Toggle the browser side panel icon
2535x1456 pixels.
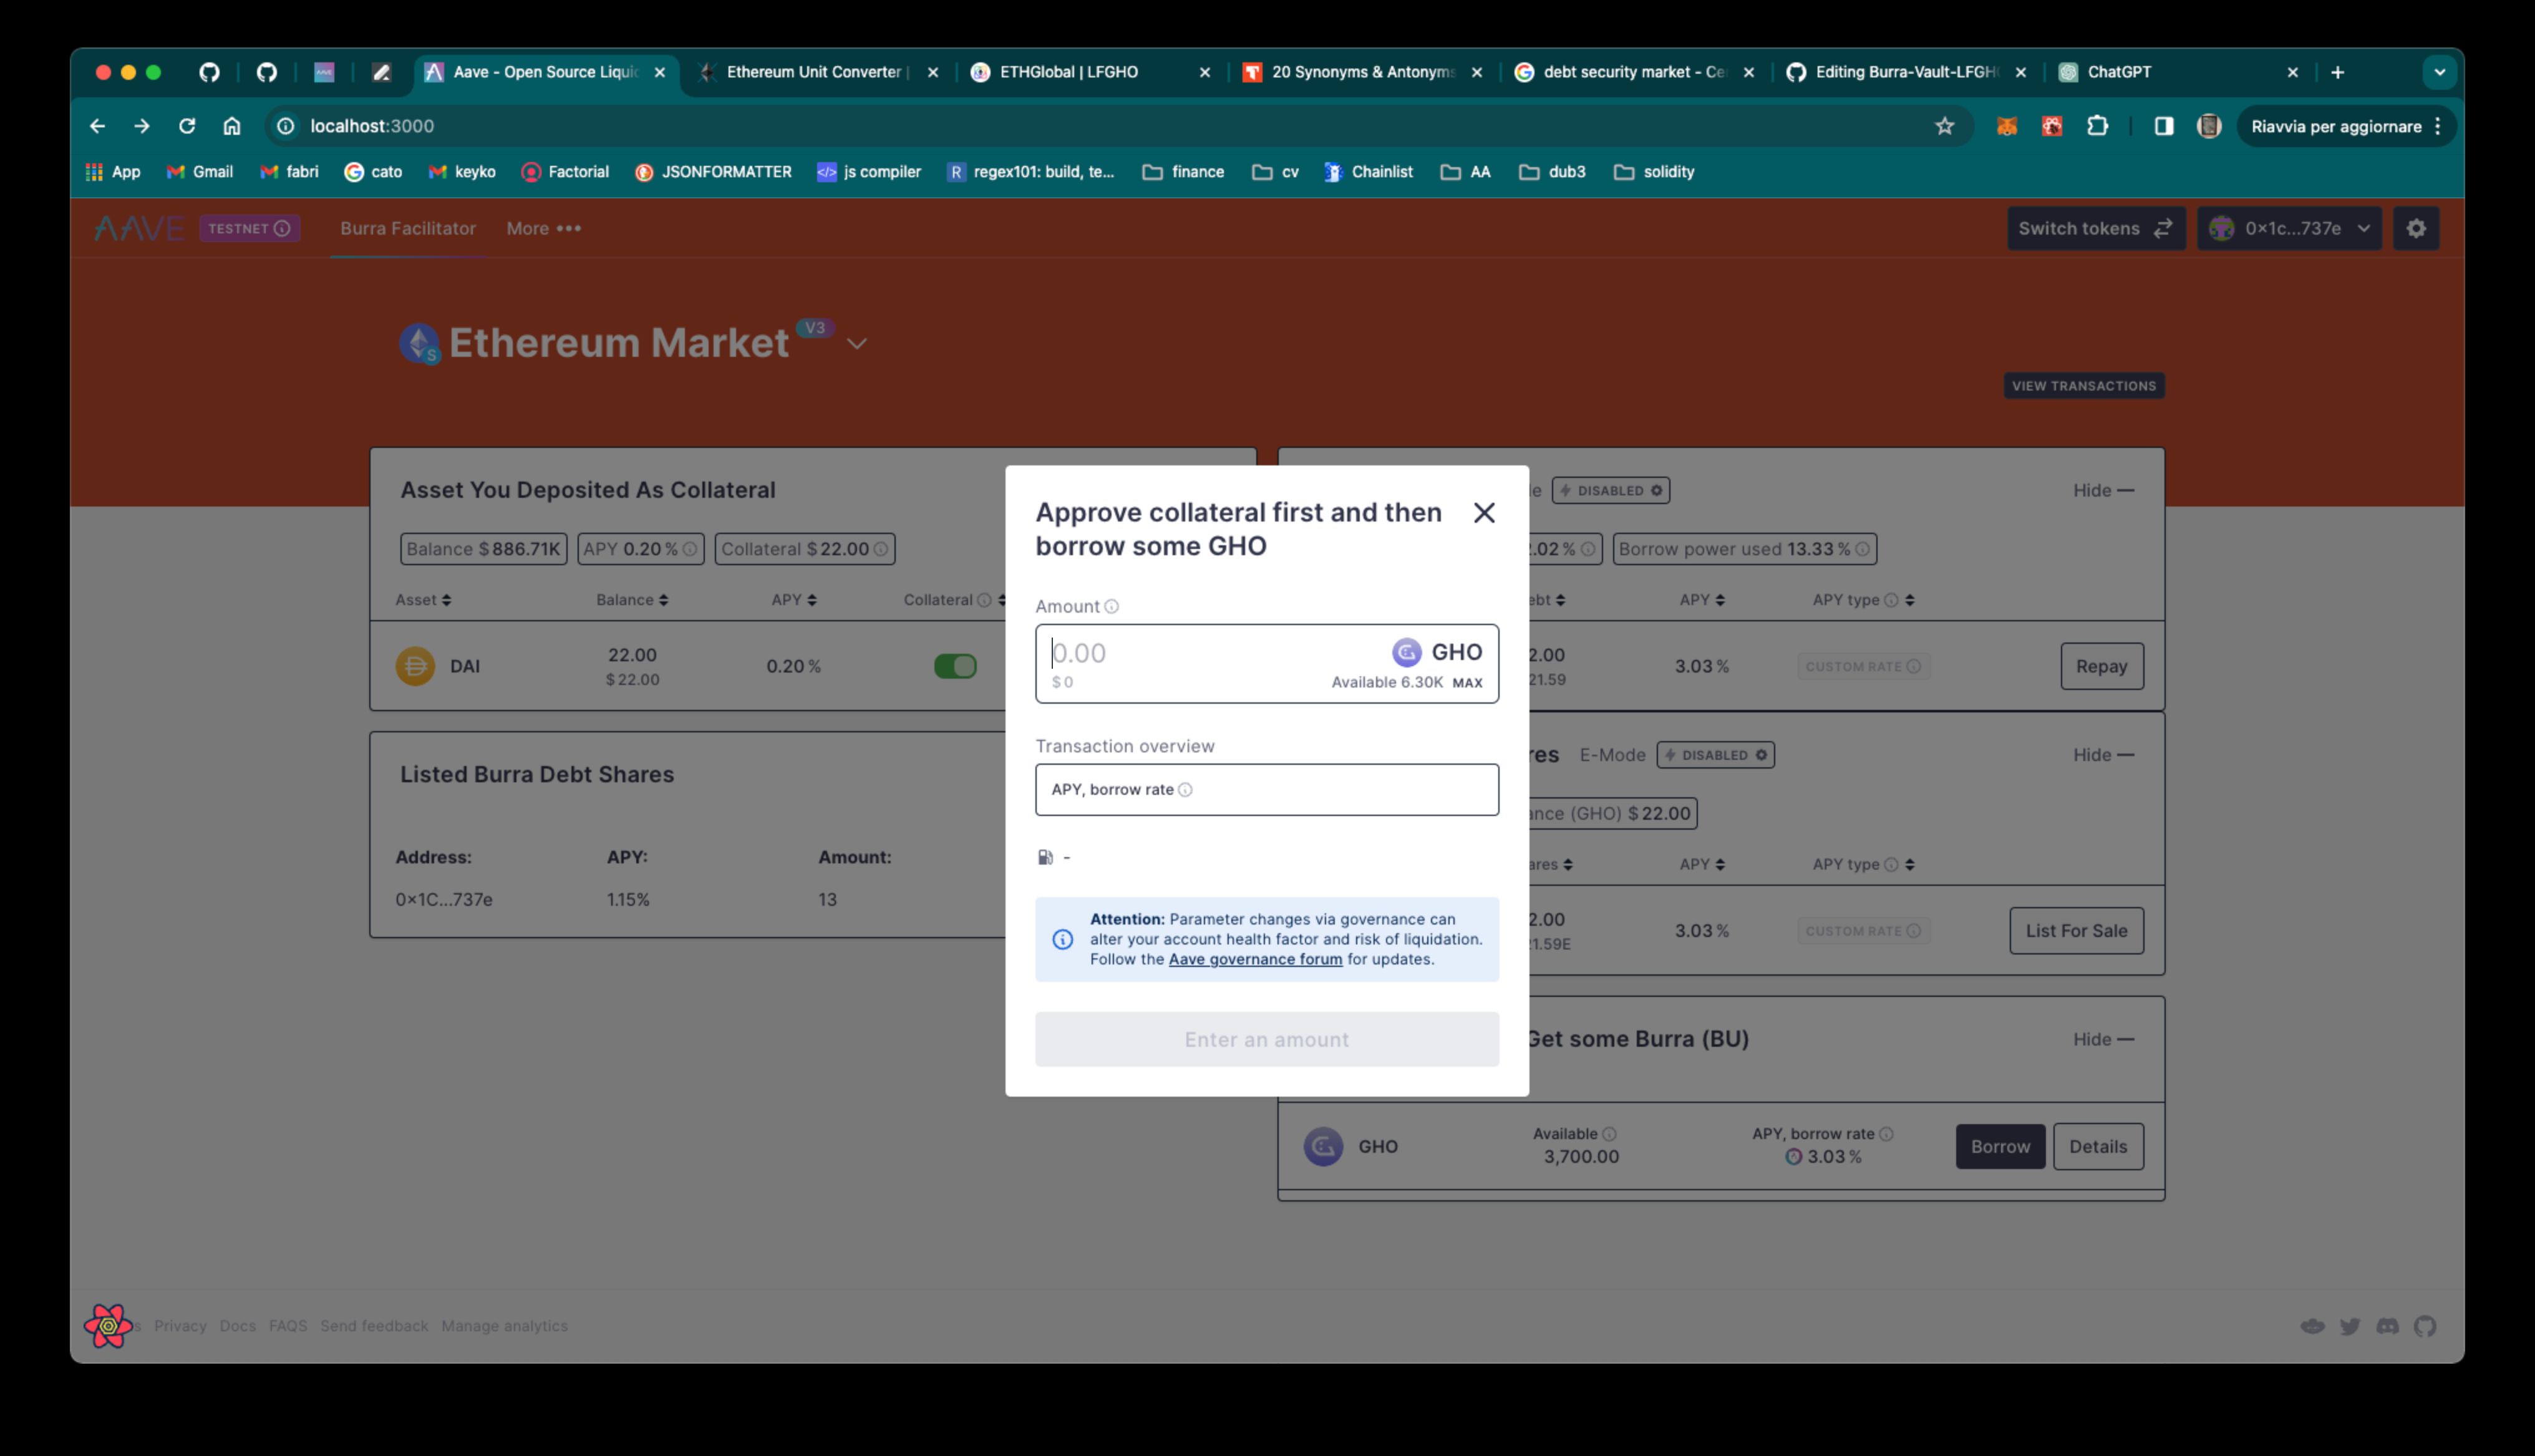2163,127
